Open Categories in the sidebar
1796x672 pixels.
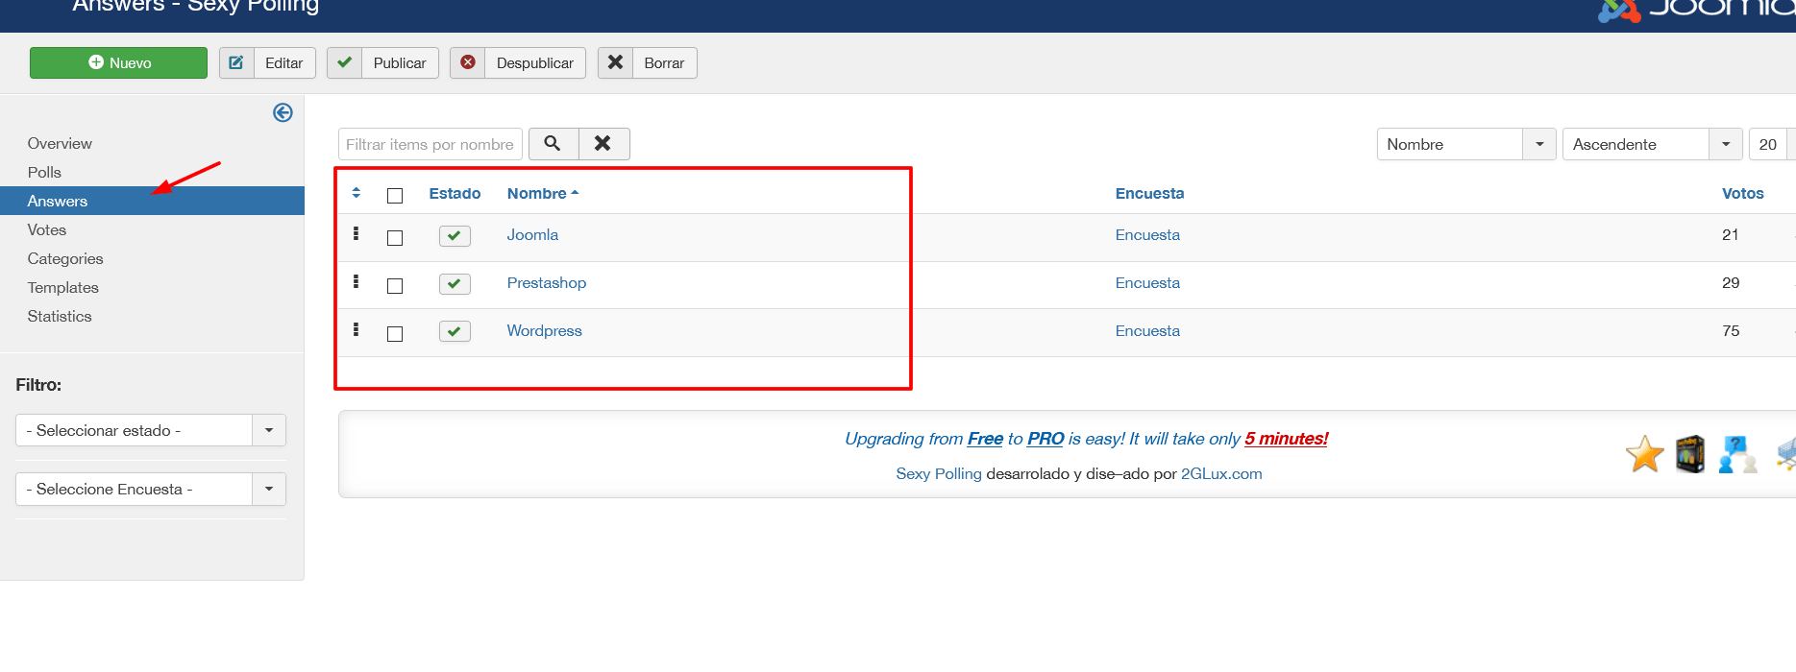[x=65, y=258]
